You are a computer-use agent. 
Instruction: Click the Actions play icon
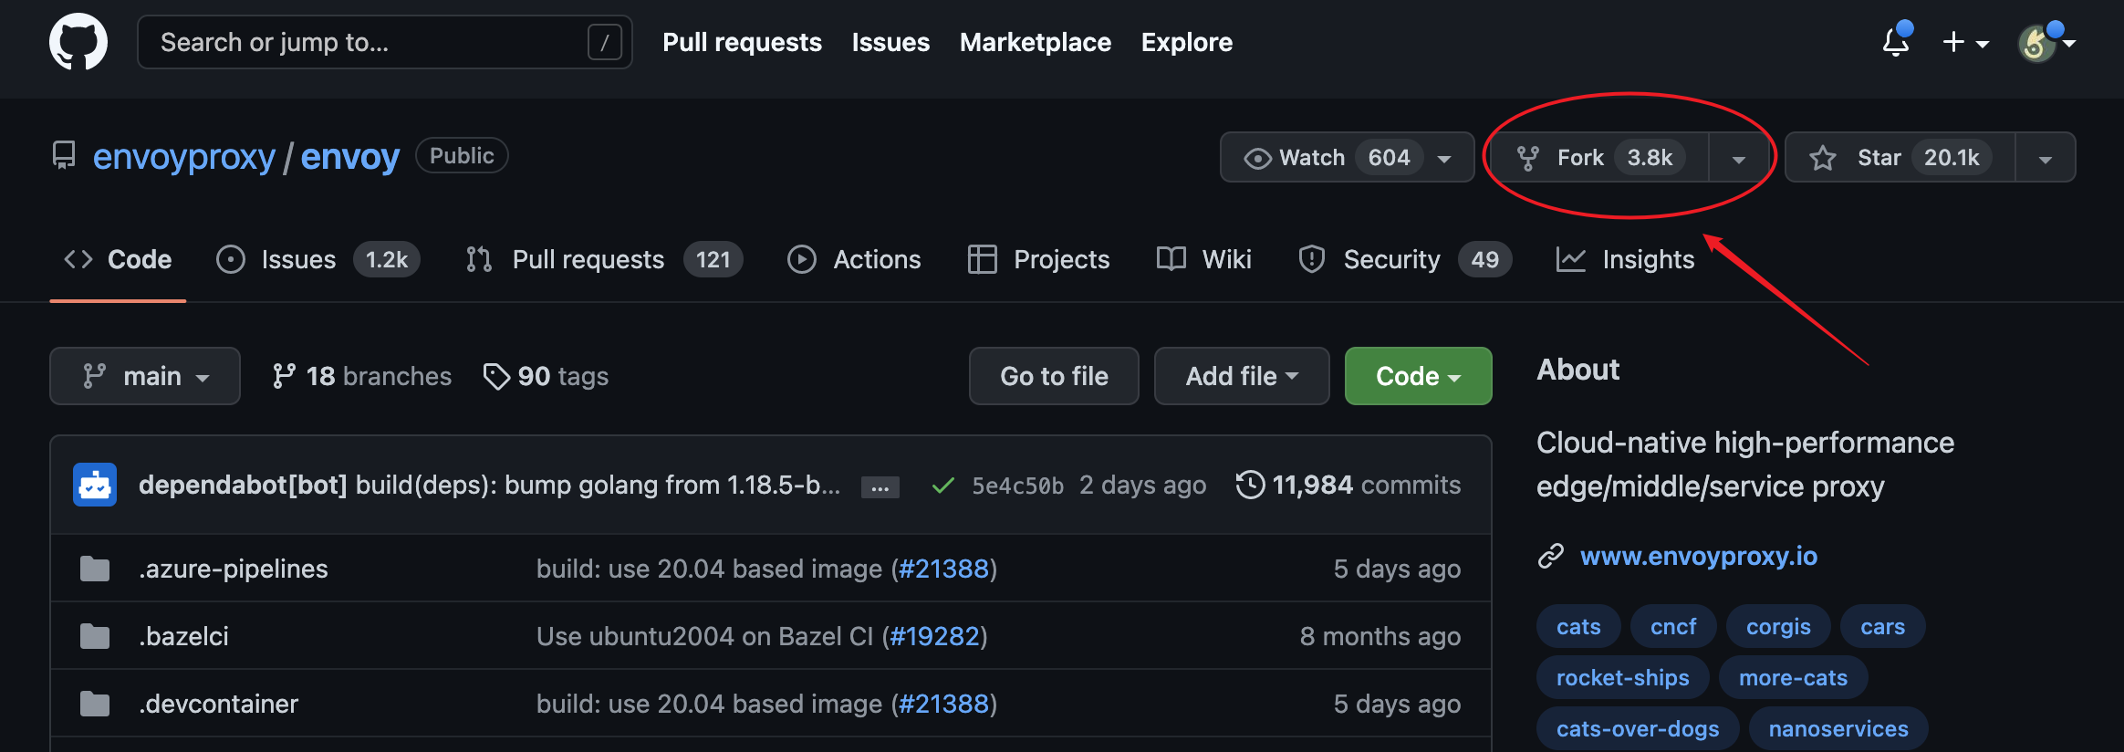[801, 259]
